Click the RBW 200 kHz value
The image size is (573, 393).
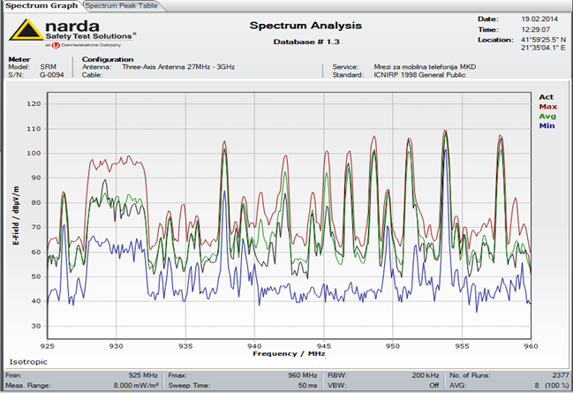[x=425, y=376]
